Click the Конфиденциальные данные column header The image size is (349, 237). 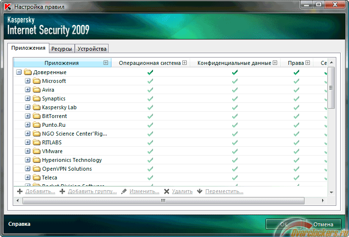(x=234, y=63)
